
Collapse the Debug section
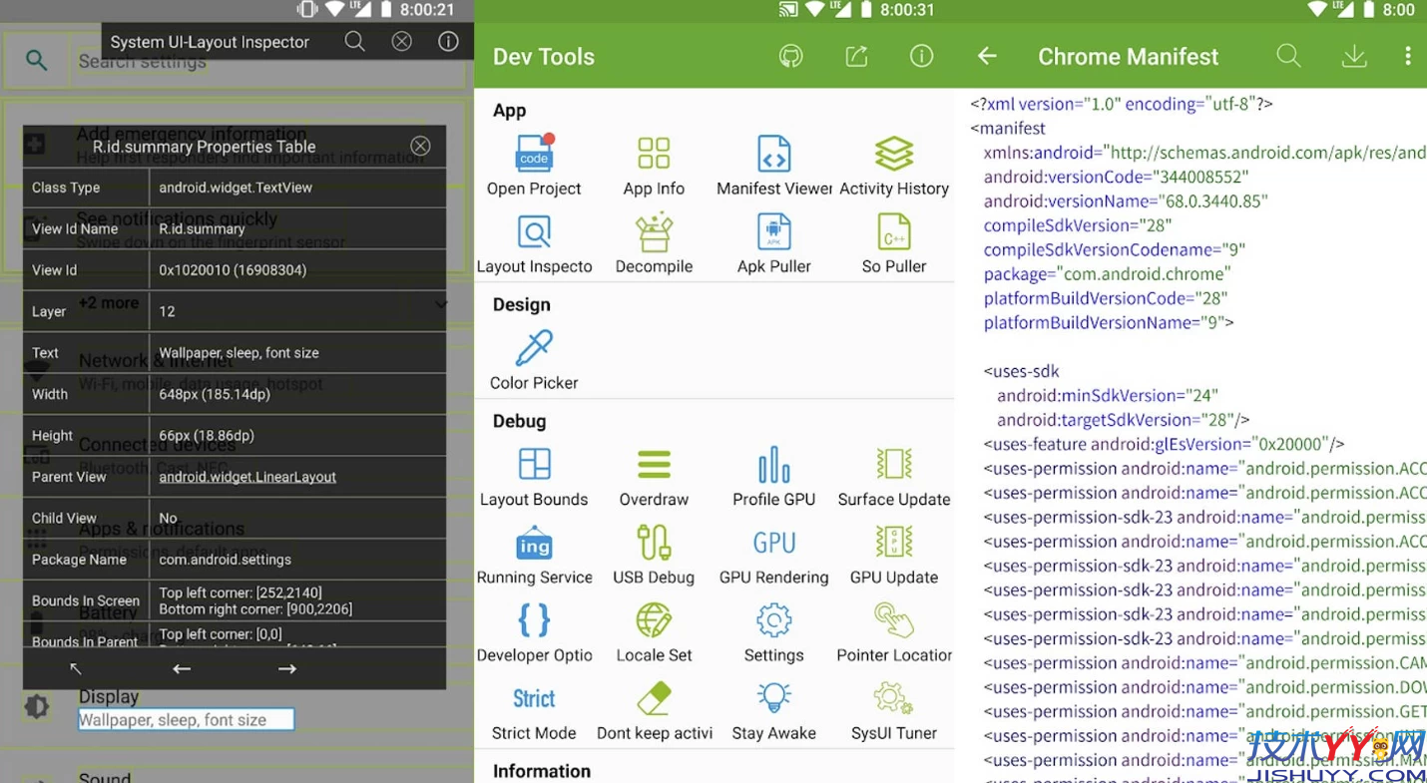[x=518, y=421]
